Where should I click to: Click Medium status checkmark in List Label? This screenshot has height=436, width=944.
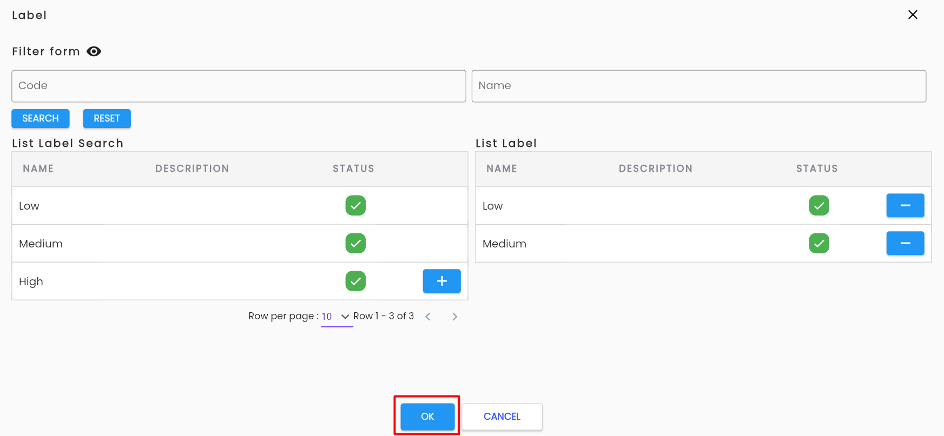click(x=819, y=243)
